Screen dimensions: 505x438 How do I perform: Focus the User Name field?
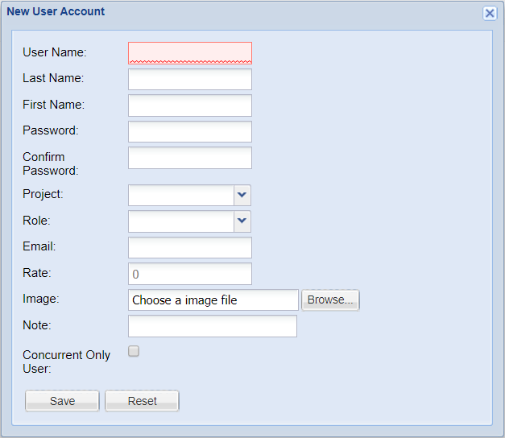click(190, 53)
